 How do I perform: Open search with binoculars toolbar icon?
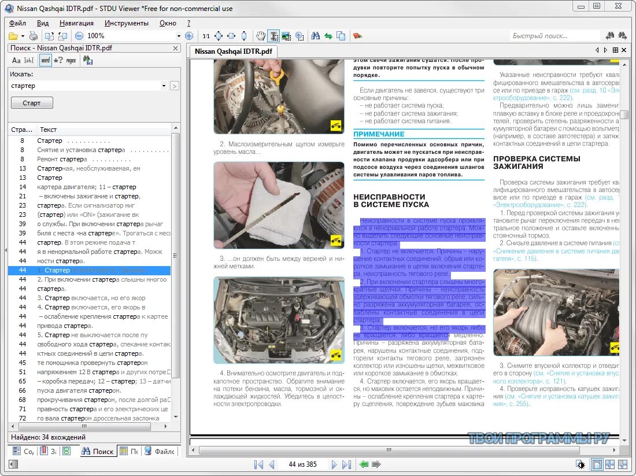click(315, 36)
